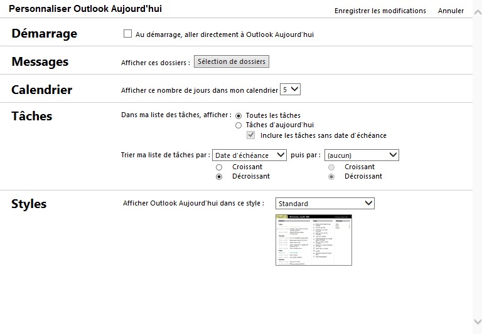482x334 pixels.
Task: Click 'Afficher ce nombre de jours dans mon calendrier' label
Action: 200,90
